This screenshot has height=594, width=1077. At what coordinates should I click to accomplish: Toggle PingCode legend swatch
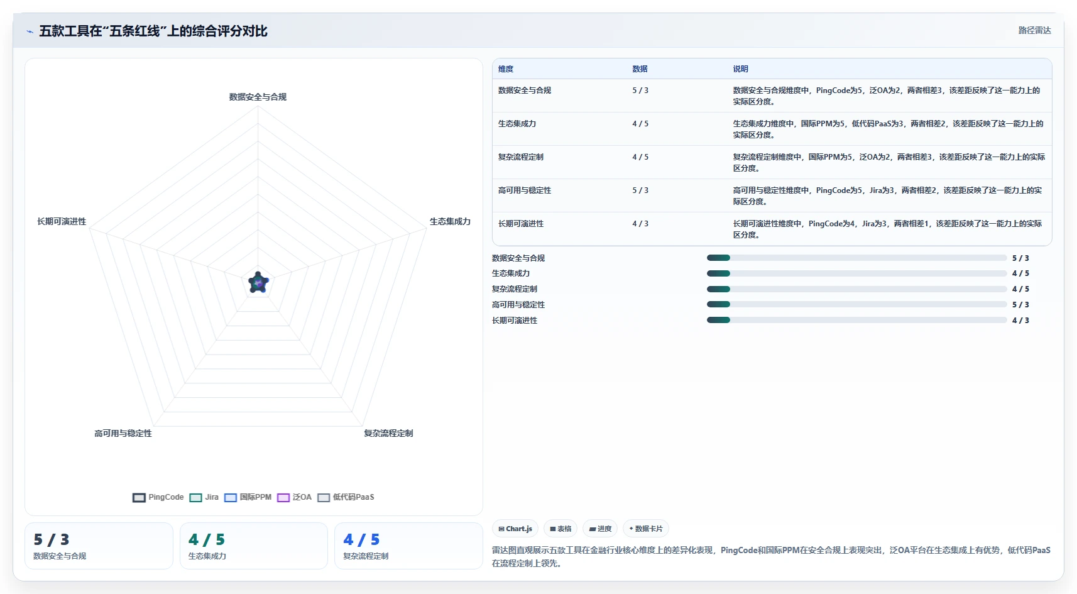[x=139, y=498]
